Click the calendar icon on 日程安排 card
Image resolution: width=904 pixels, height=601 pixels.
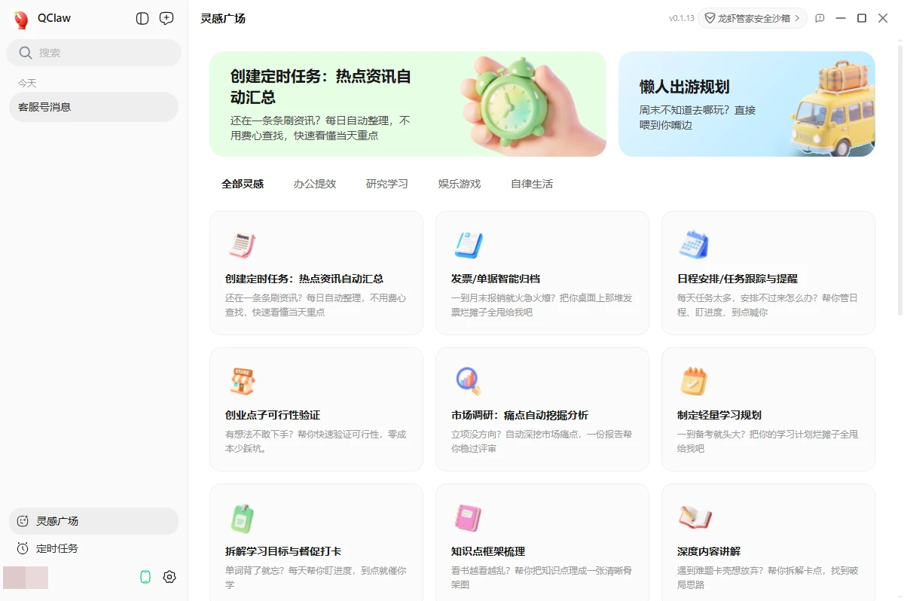click(x=693, y=243)
